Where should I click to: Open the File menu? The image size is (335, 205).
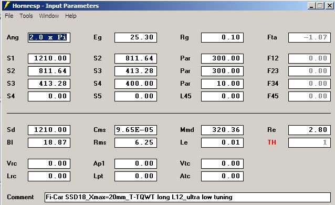pyautogui.click(x=9, y=16)
